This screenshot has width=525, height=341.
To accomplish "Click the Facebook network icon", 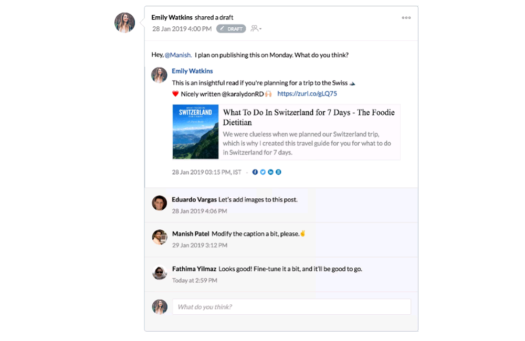I will [255, 172].
